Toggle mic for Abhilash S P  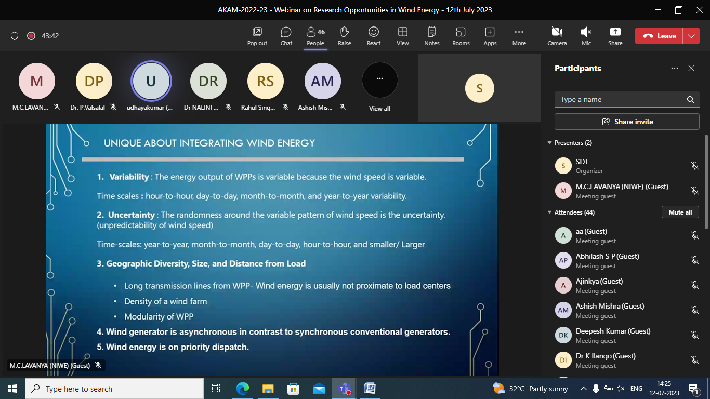click(694, 260)
